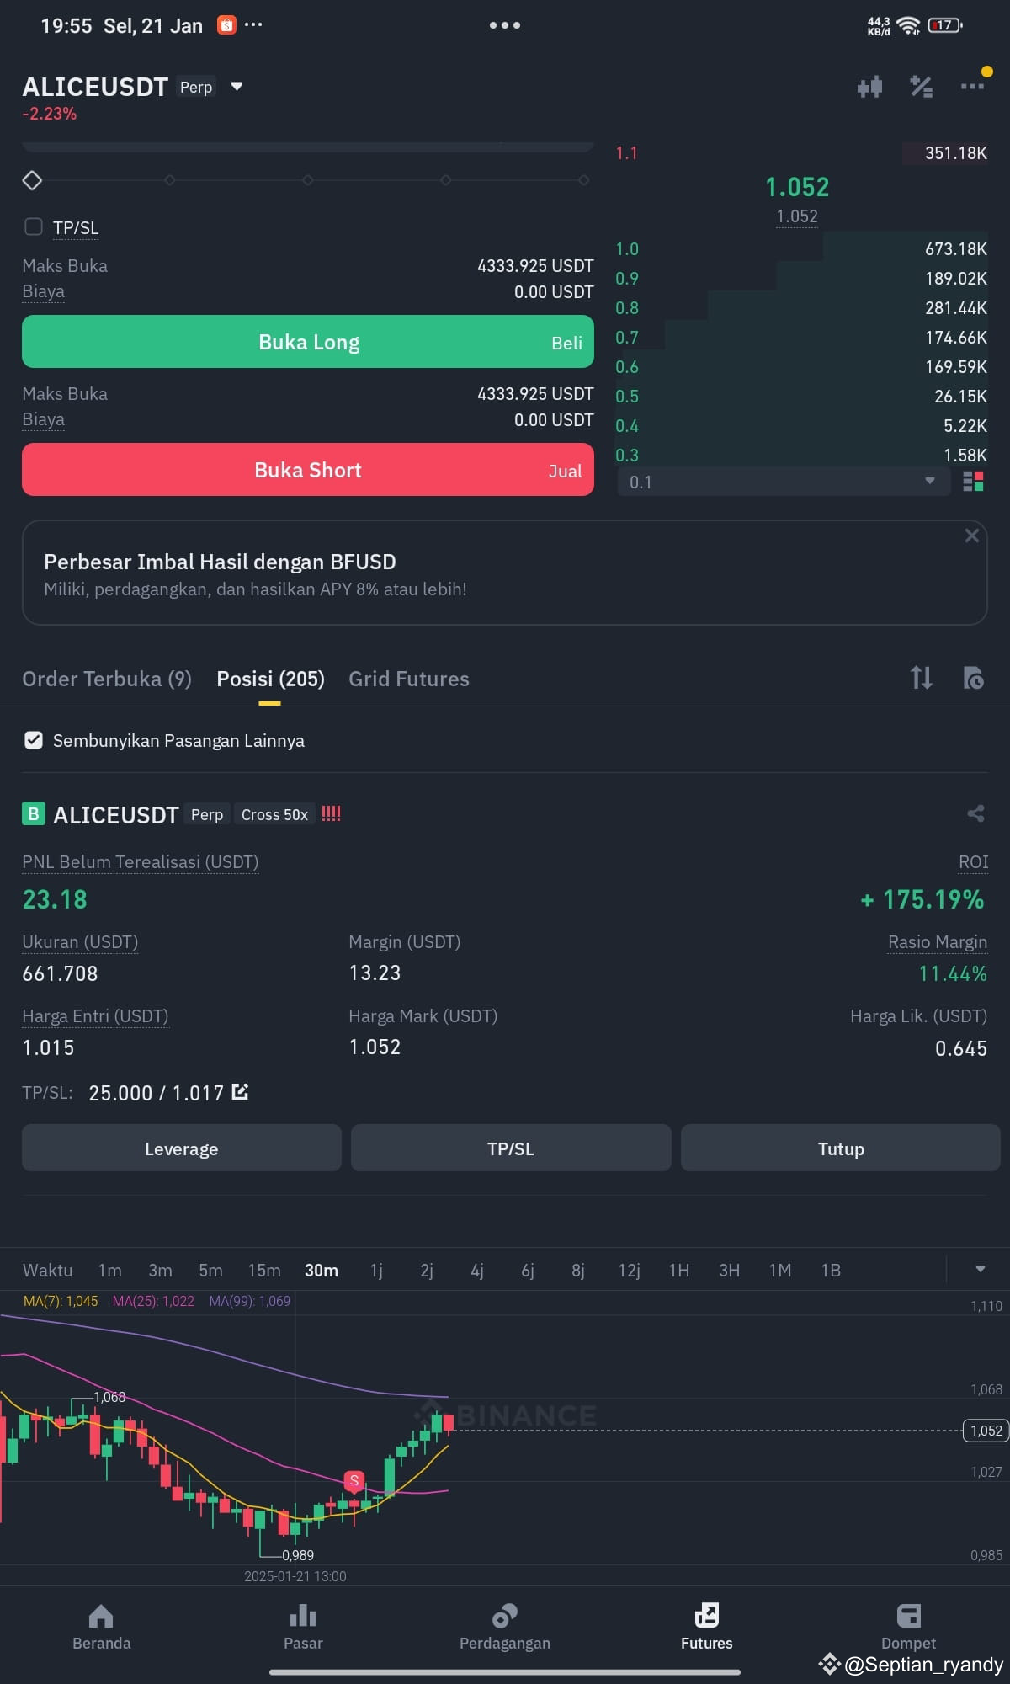Close the BFUSD promo banner
This screenshot has width=1010, height=1684.
pos(971,536)
